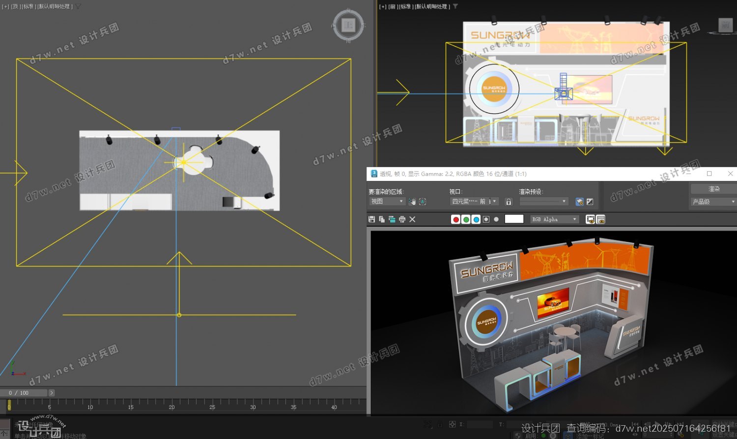Clear the rendered frame with the X icon
Image resolution: width=737 pixels, height=439 pixels.
point(412,219)
